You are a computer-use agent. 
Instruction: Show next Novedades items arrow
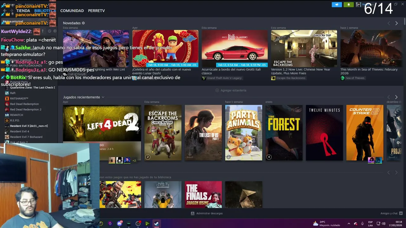click(396, 23)
